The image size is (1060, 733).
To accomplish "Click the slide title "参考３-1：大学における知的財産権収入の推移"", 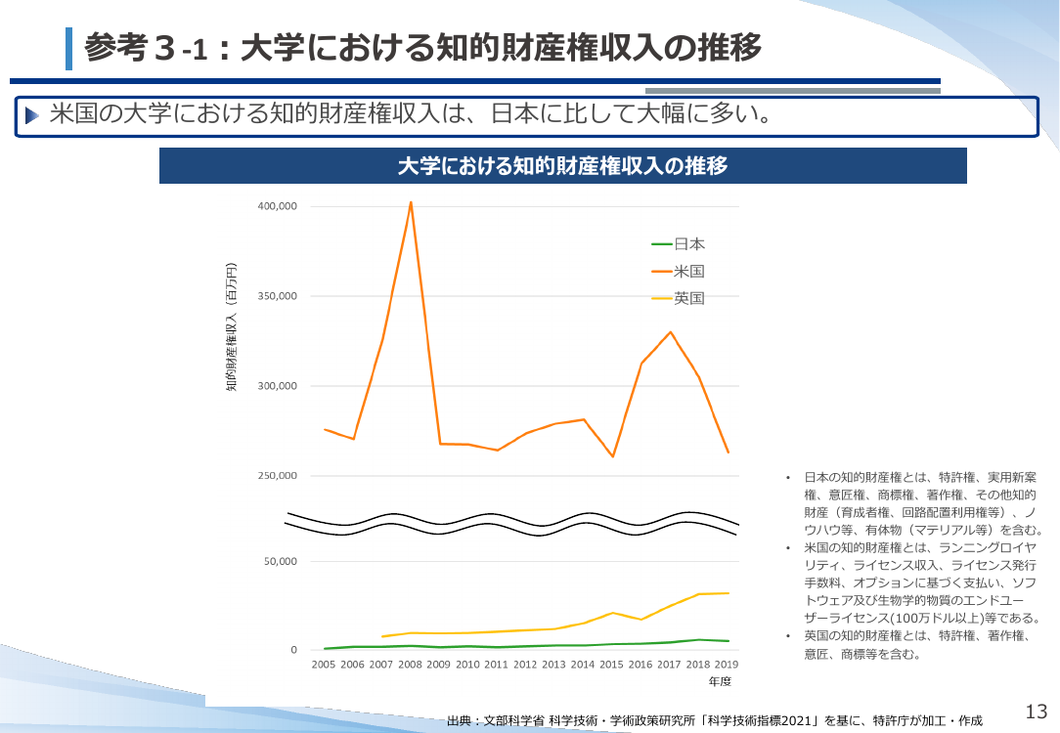I will (422, 48).
